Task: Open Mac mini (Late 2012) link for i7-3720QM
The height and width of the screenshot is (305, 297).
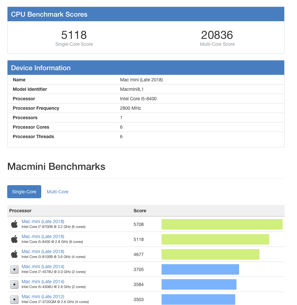Action: 43,296
